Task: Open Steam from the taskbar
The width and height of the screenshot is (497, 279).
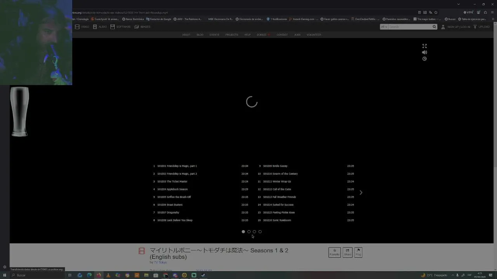Action: pyautogui.click(x=203, y=275)
